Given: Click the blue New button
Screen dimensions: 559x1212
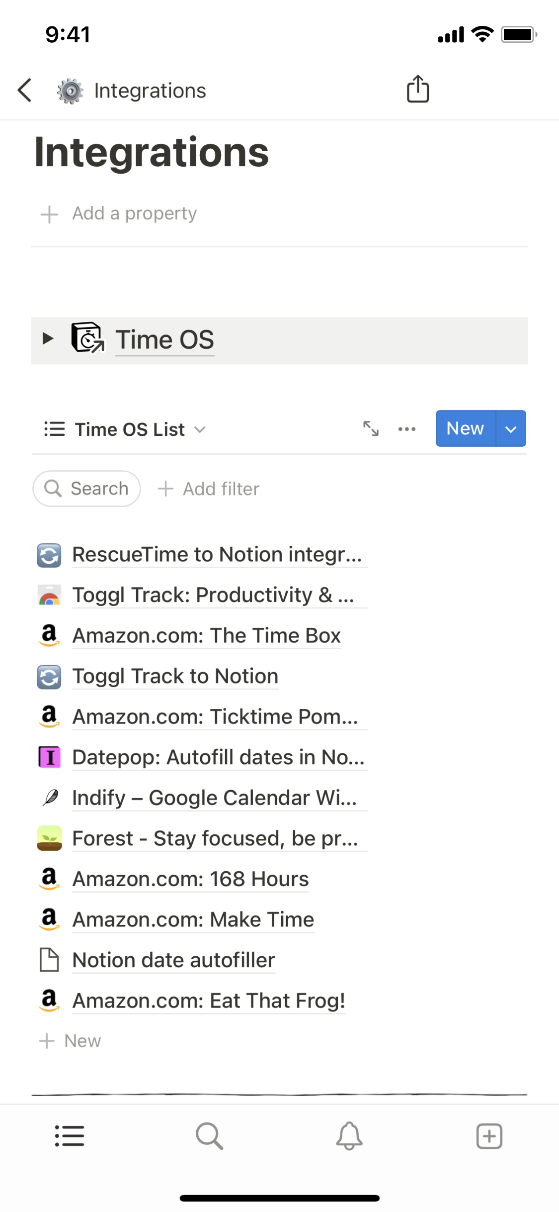Looking at the screenshot, I should pos(465,428).
